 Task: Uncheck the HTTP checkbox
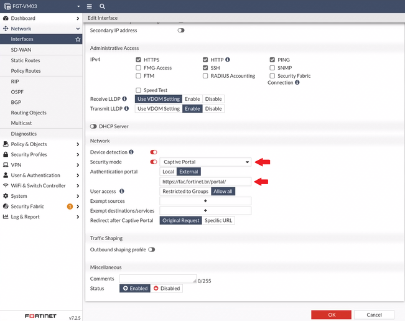205,60
